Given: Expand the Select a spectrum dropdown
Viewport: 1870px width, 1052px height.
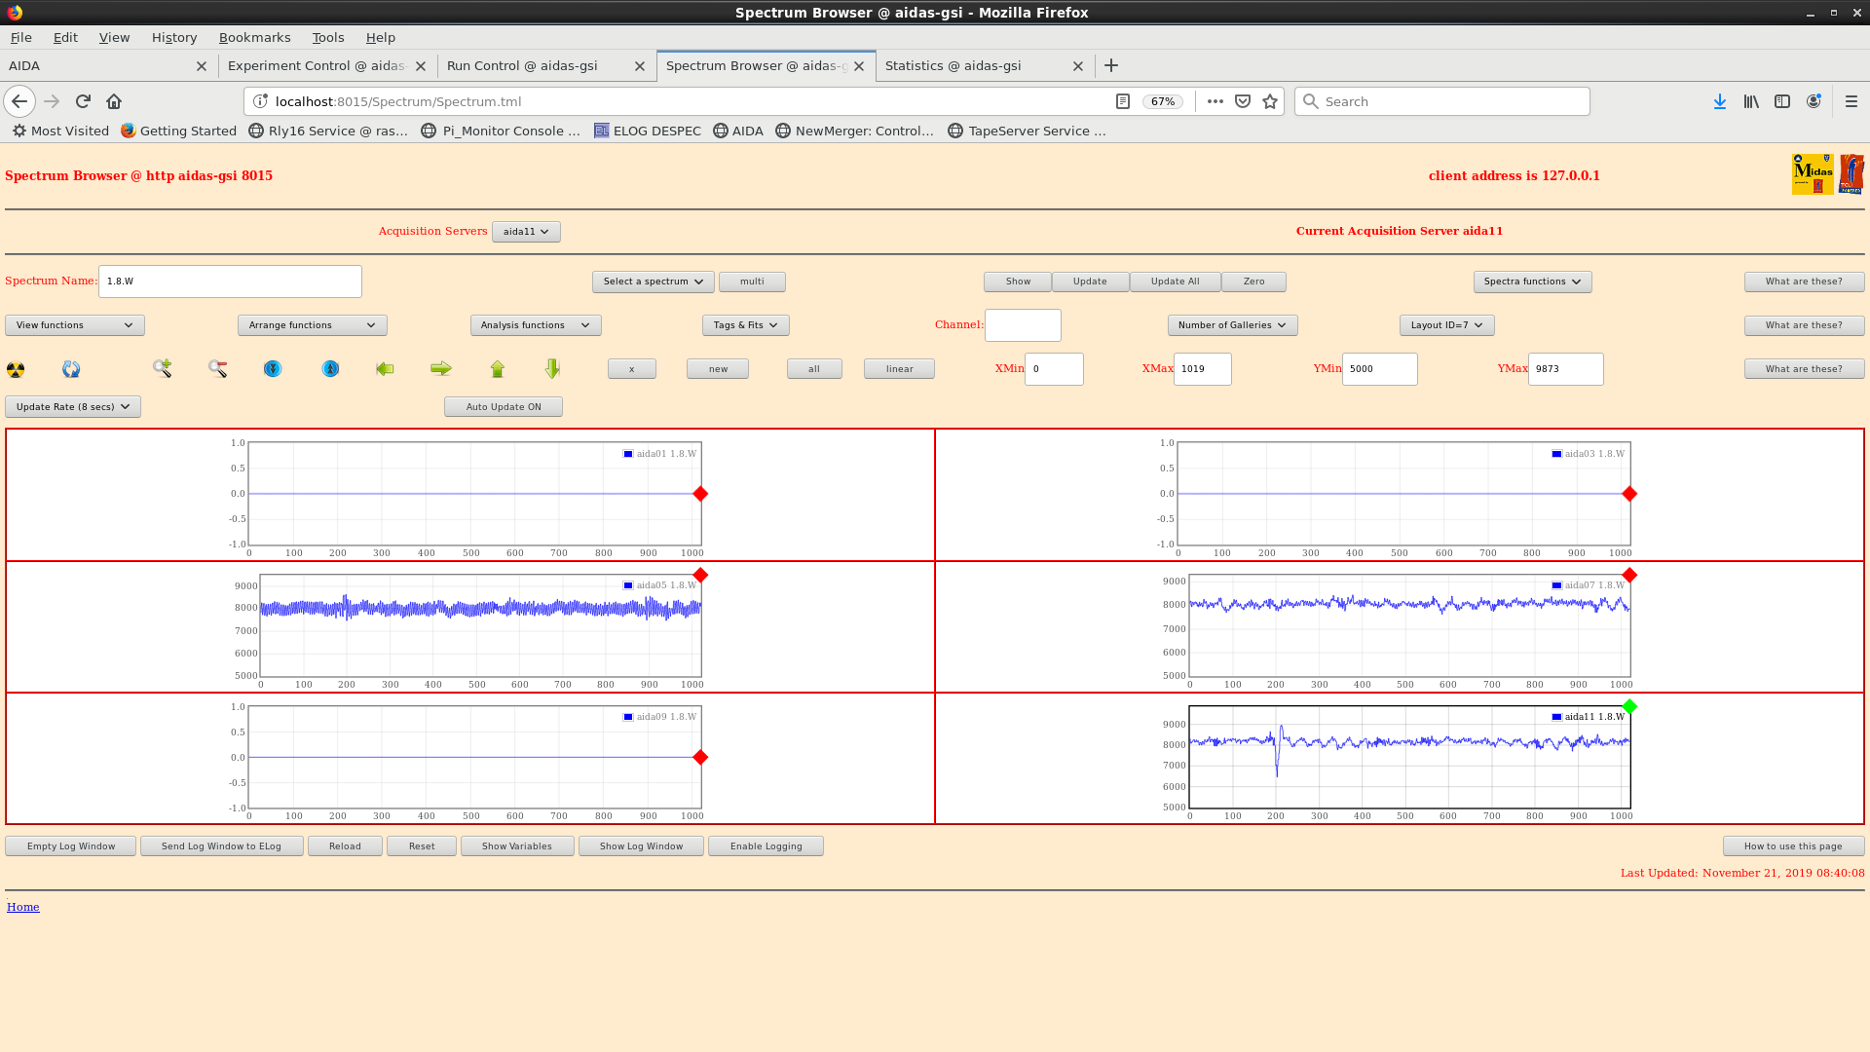Looking at the screenshot, I should click(653, 282).
